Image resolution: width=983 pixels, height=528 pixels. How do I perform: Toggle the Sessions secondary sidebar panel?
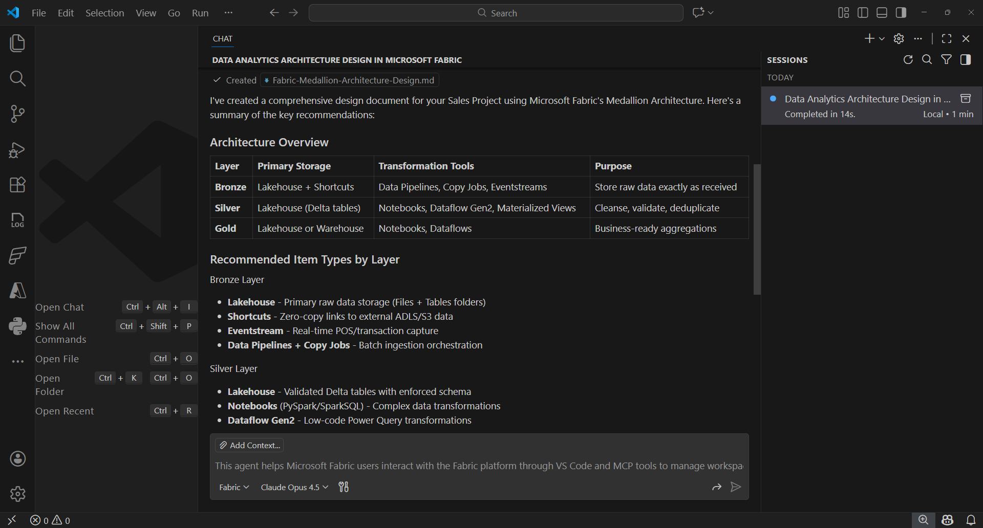pos(966,59)
